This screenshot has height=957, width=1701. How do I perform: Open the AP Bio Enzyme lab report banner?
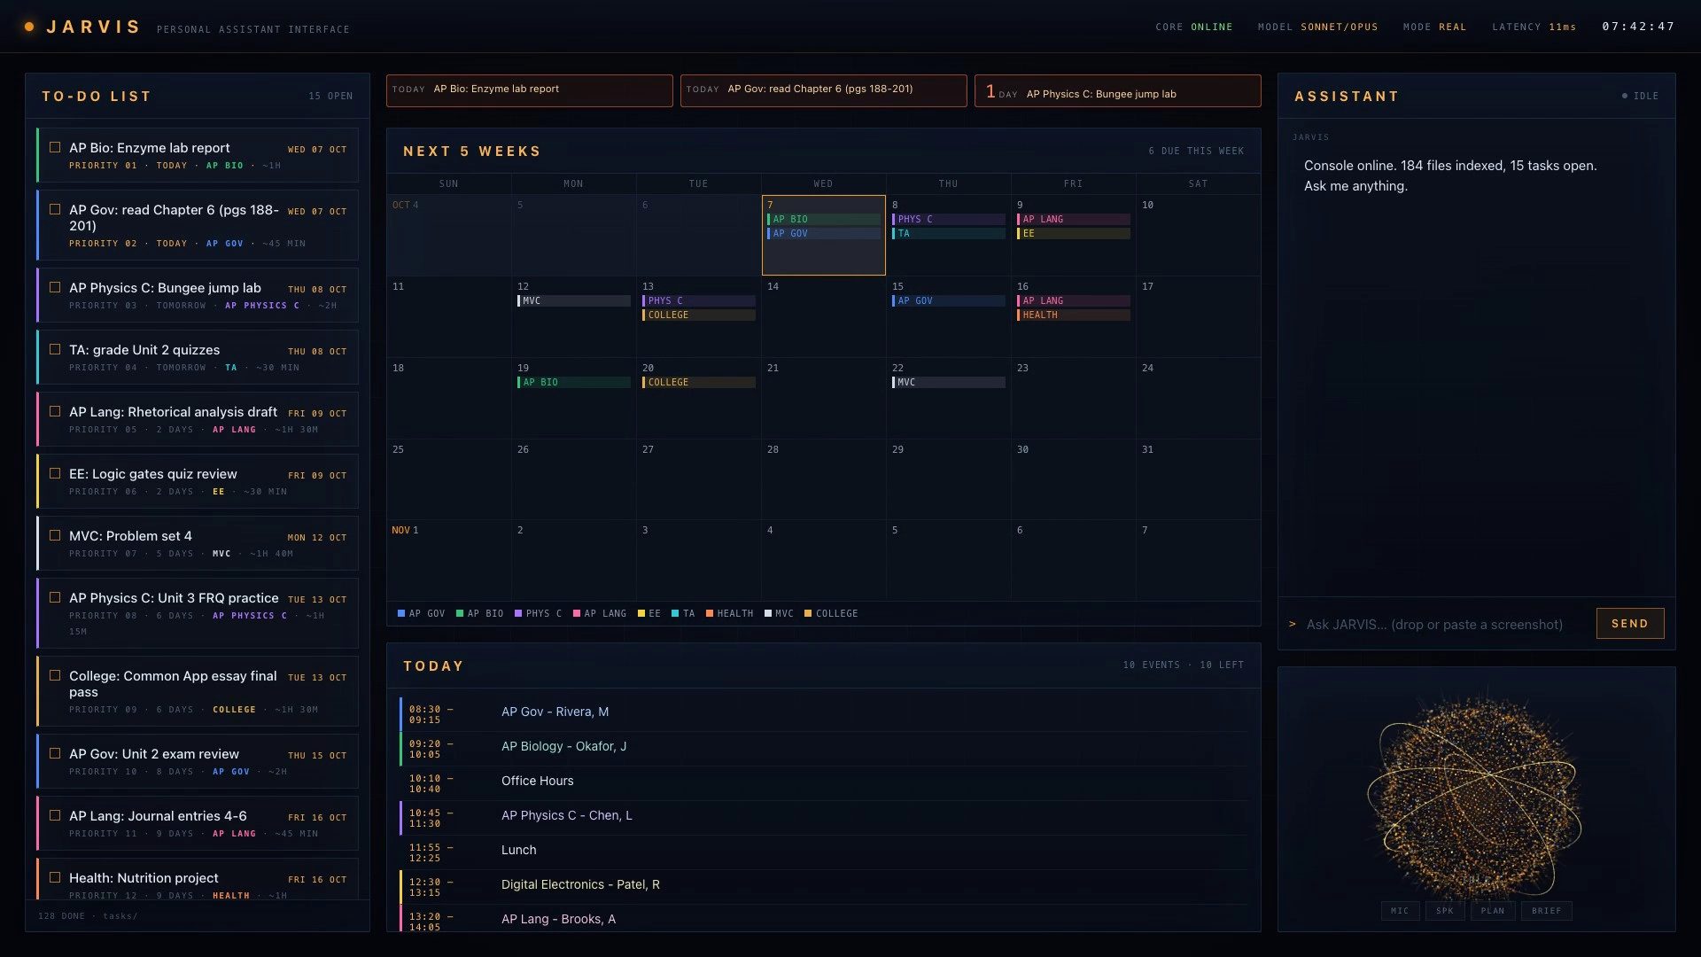(x=530, y=90)
